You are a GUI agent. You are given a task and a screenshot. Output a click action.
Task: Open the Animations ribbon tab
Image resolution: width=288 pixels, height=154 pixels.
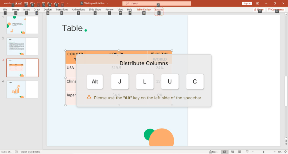coord(78,10)
